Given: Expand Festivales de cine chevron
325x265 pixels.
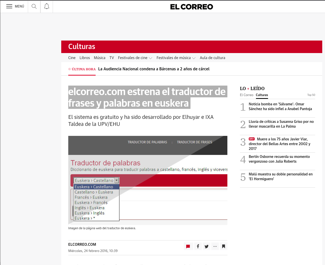Looking at the screenshot, I should pyautogui.click(x=151, y=58).
